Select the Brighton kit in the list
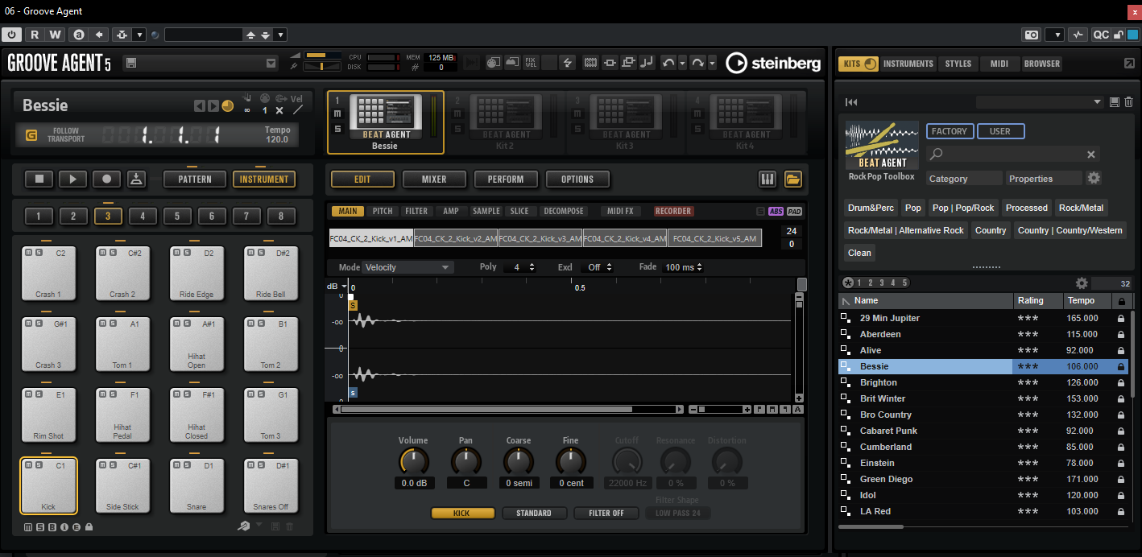1142x557 pixels. (983, 382)
